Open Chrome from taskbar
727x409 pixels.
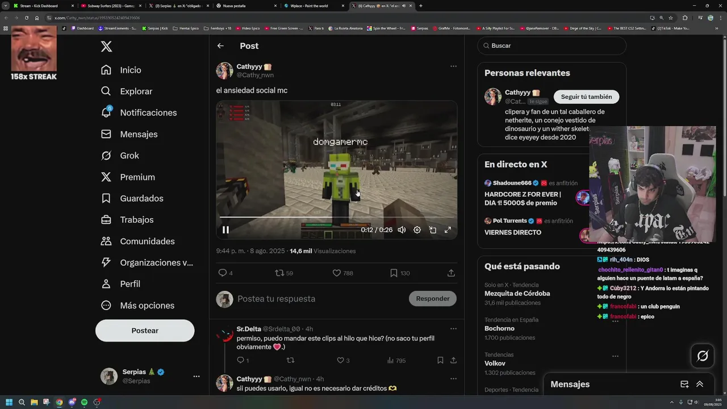click(59, 402)
